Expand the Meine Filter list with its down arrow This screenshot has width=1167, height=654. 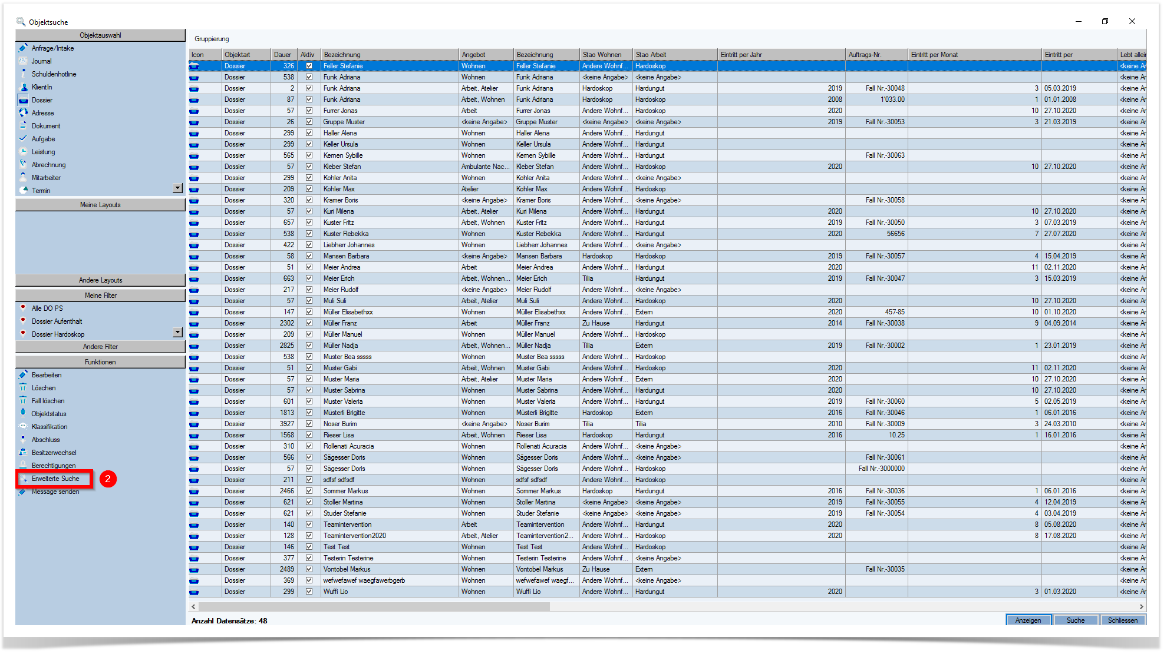pos(177,332)
